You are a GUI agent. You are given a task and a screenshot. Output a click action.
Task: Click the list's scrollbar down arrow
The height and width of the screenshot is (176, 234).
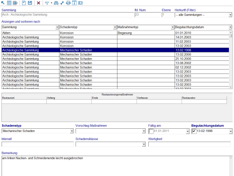231,87
